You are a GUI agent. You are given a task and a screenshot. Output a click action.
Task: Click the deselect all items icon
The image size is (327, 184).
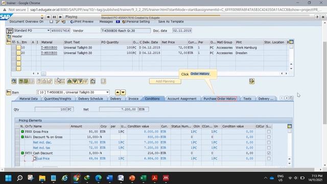tap(26, 81)
